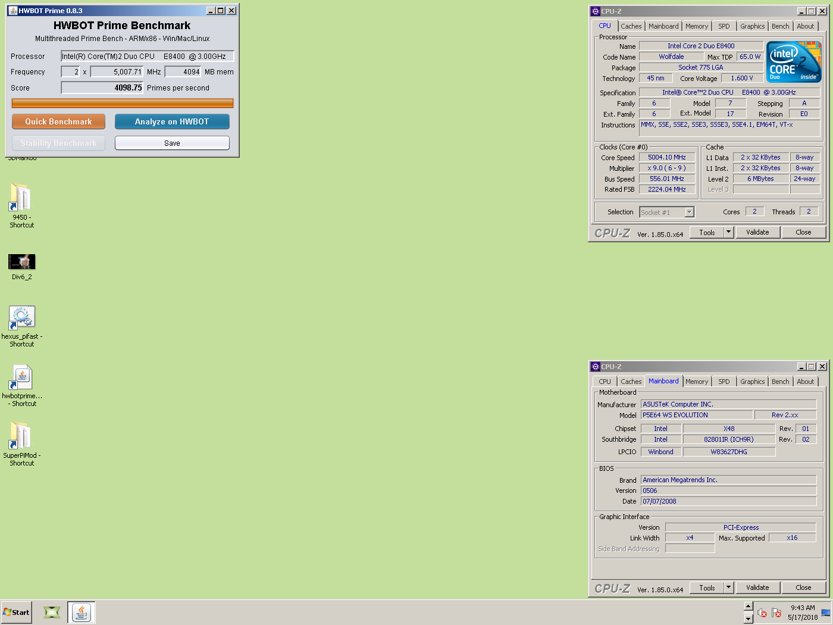The width and height of the screenshot is (833, 625).
Task: Expand the system tray up arrow
Action: [748, 607]
